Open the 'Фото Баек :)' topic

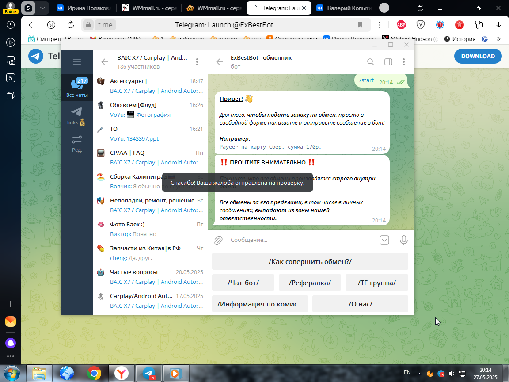click(150, 229)
